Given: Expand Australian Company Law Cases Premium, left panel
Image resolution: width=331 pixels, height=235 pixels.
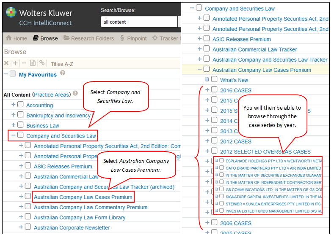Looking at the screenshot, I should point(21,196).
